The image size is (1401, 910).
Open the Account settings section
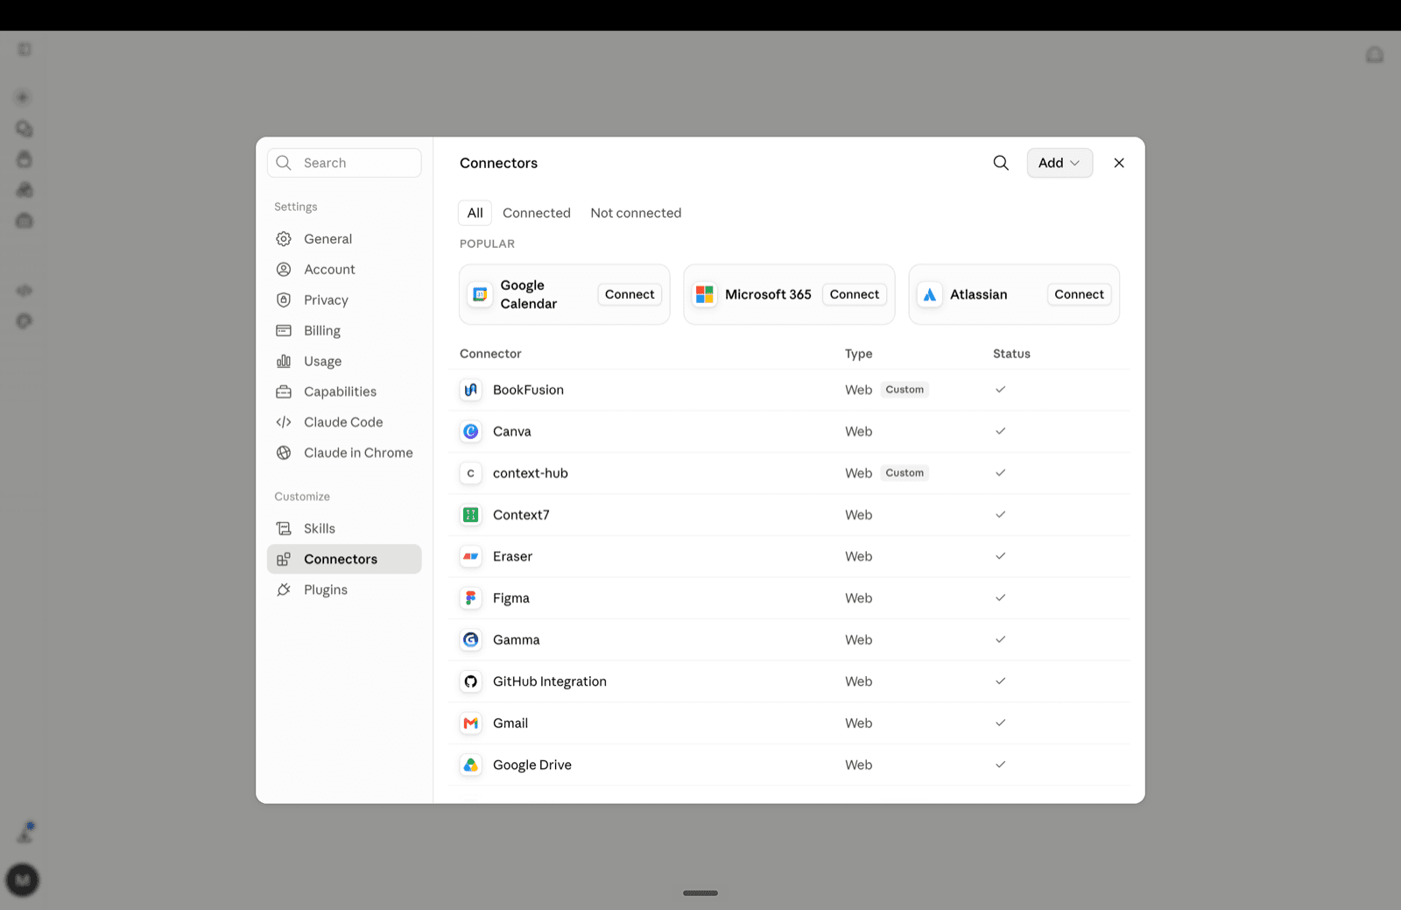tap(344, 270)
